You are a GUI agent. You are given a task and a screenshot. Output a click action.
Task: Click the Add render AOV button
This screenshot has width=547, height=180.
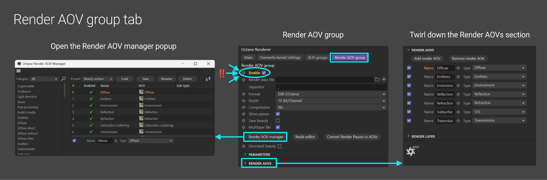tap(427, 58)
